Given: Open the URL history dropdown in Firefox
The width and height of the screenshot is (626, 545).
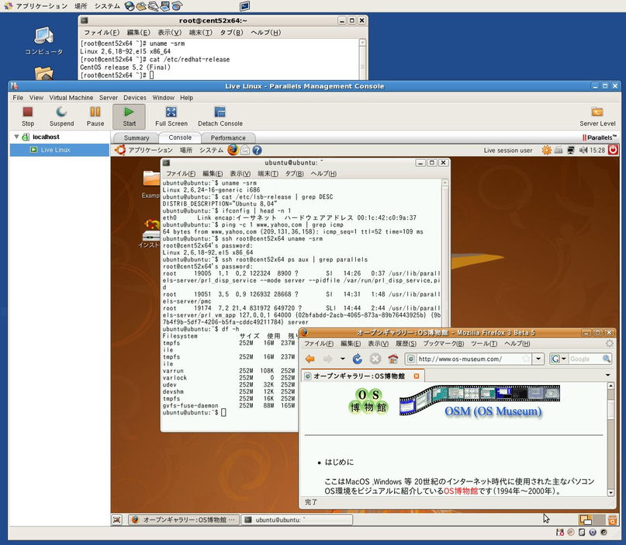Looking at the screenshot, I should (x=538, y=359).
